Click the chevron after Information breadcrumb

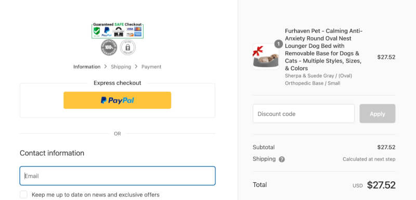[x=106, y=66]
